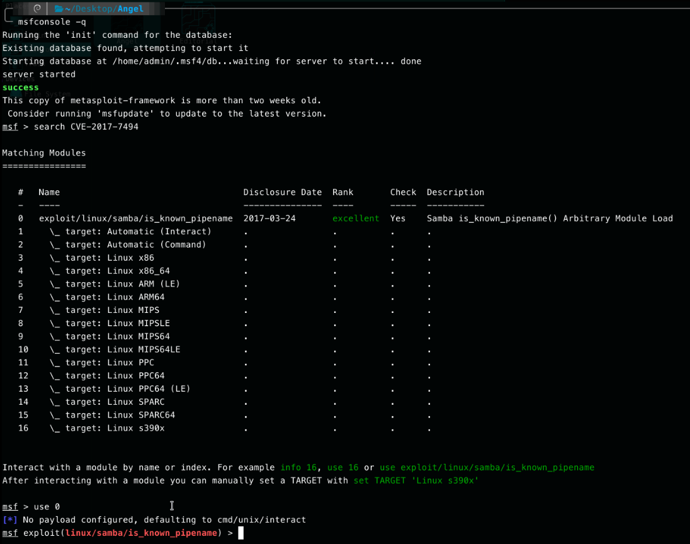Viewport: 690px width, 544px height.
Task: Click the green 'success' status text
Action: pyautogui.click(x=21, y=87)
